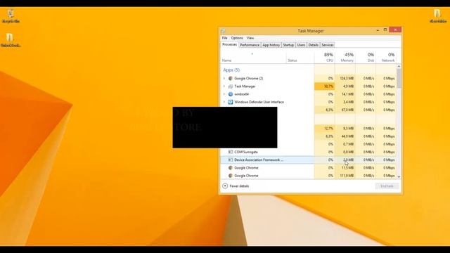Click the process list scrollbar thumb
The height and width of the screenshot is (253, 450).
tap(399, 78)
